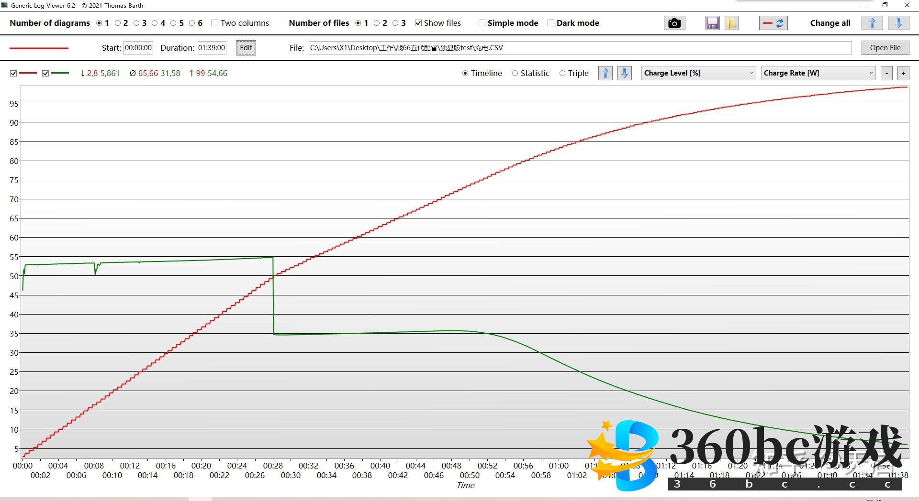Click the purple floppy disk save icon
The height and width of the screenshot is (501, 919).
pyautogui.click(x=712, y=23)
